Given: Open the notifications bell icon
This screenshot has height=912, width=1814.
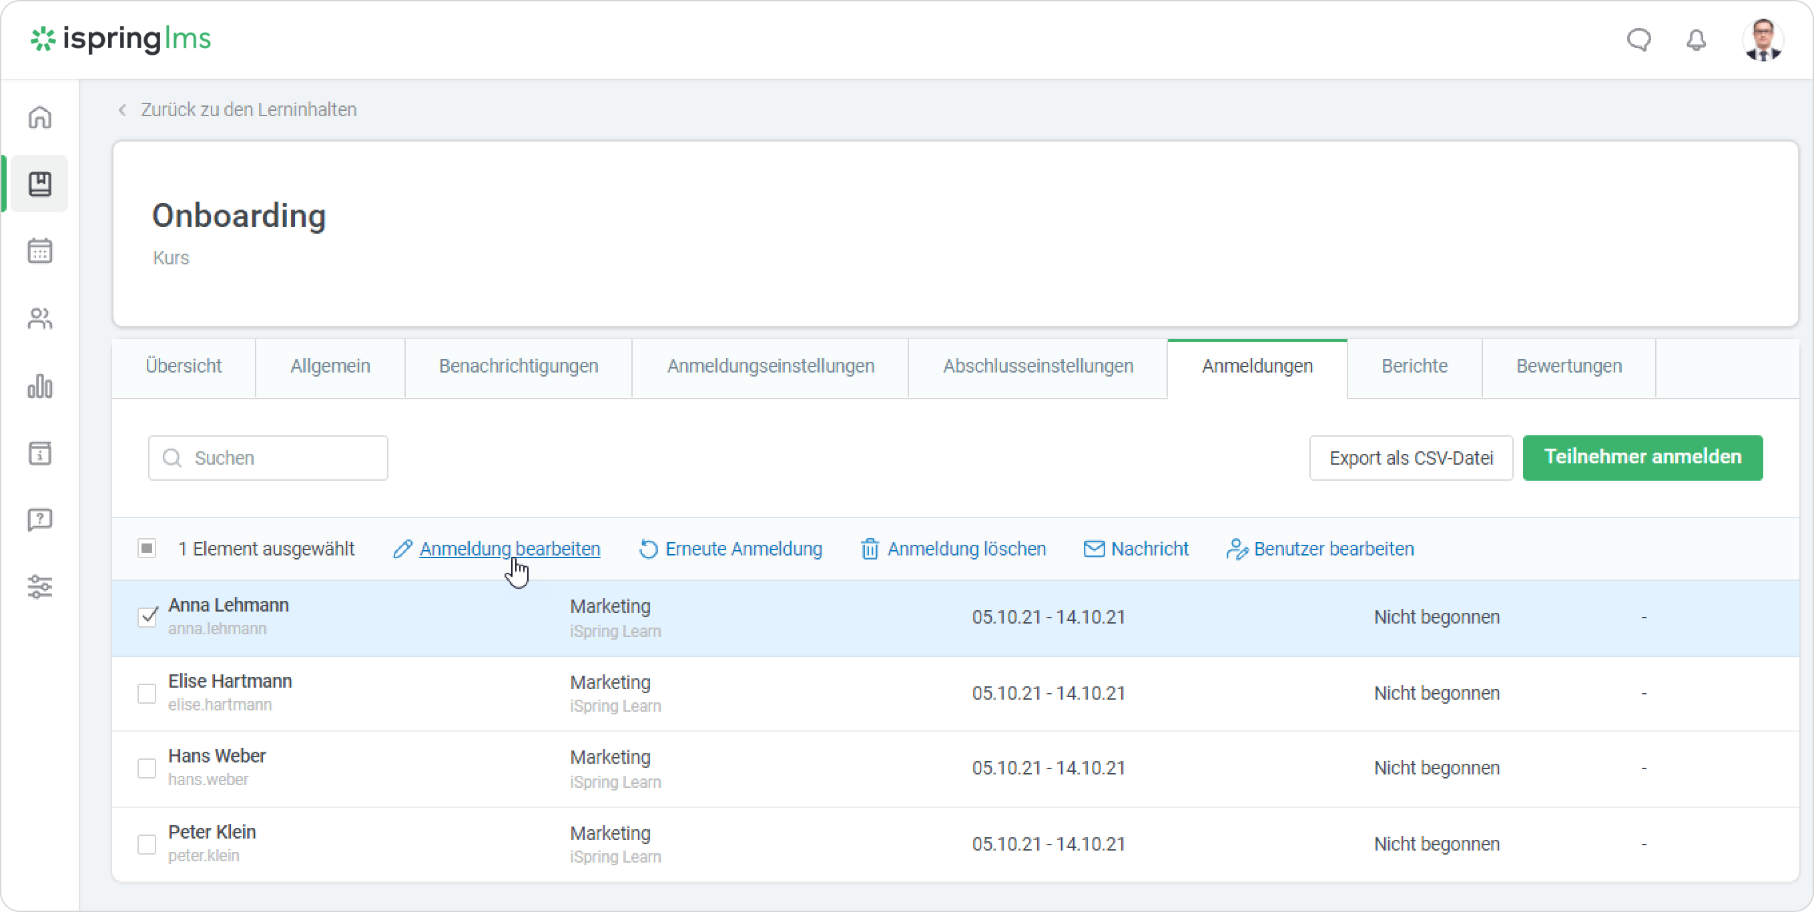Looking at the screenshot, I should click(x=1697, y=40).
